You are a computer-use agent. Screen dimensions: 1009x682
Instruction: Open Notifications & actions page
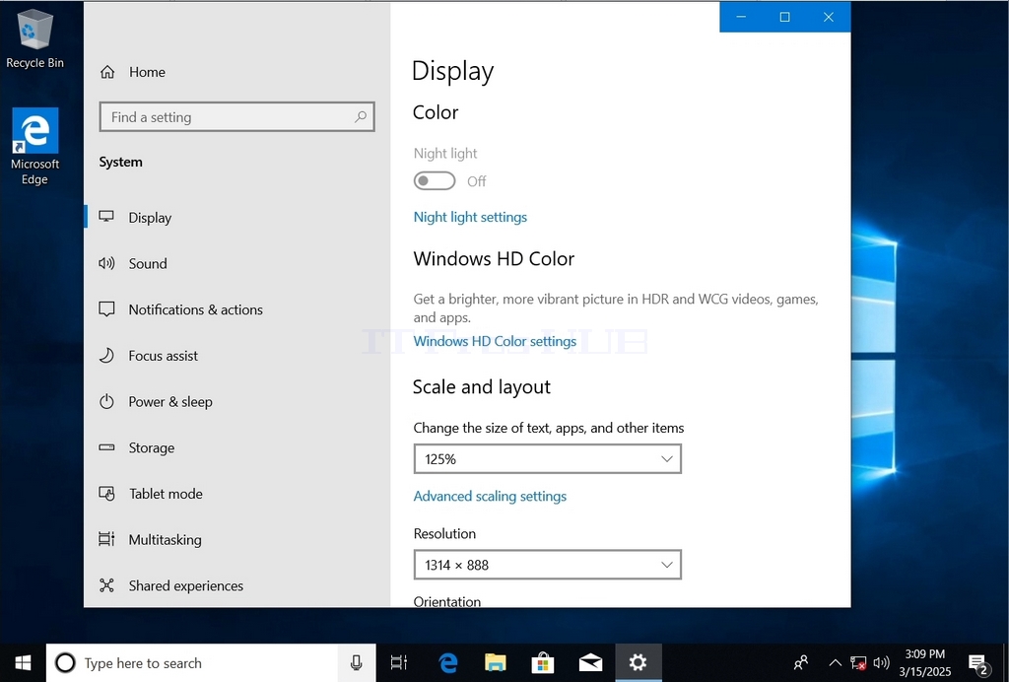196,309
